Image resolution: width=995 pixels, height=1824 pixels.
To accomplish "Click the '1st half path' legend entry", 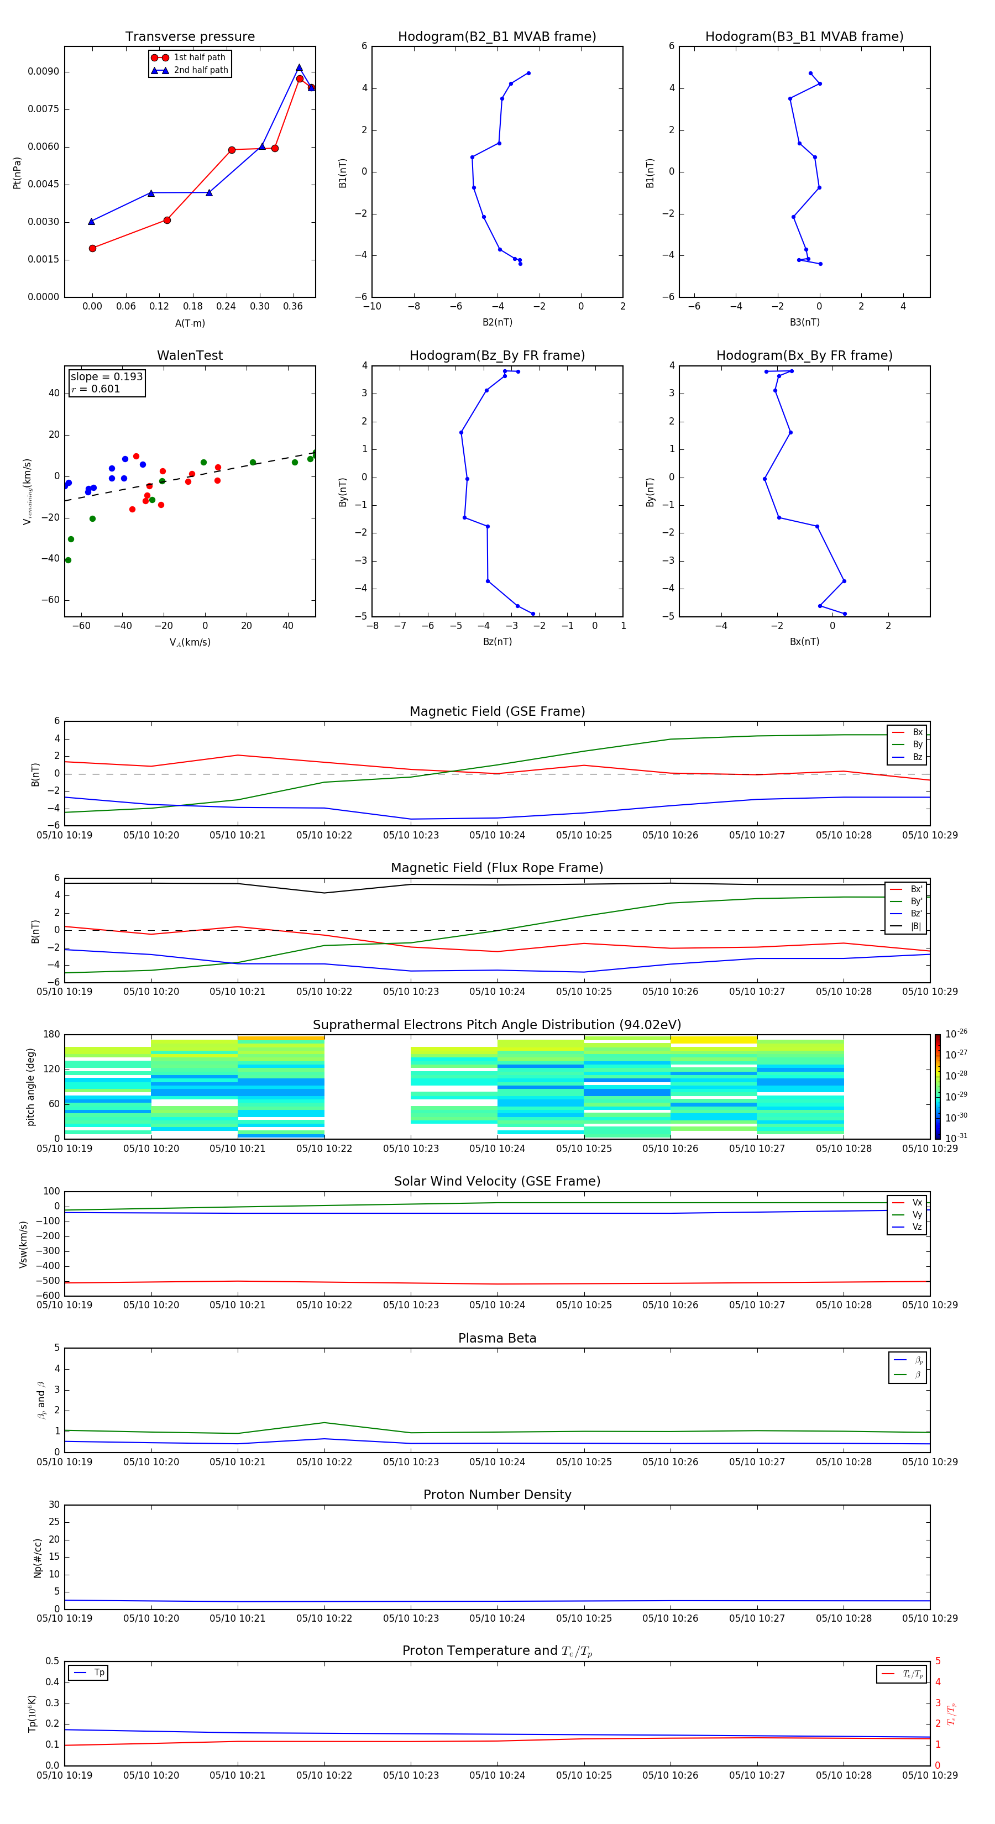I will click(x=189, y=57).
